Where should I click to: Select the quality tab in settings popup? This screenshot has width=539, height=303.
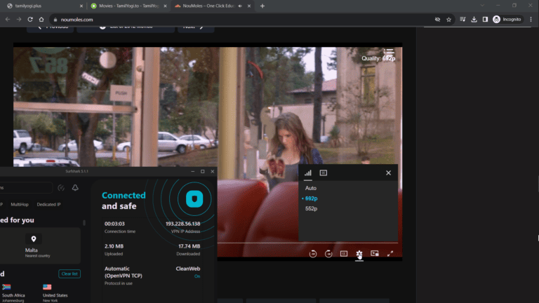[308, 173]
